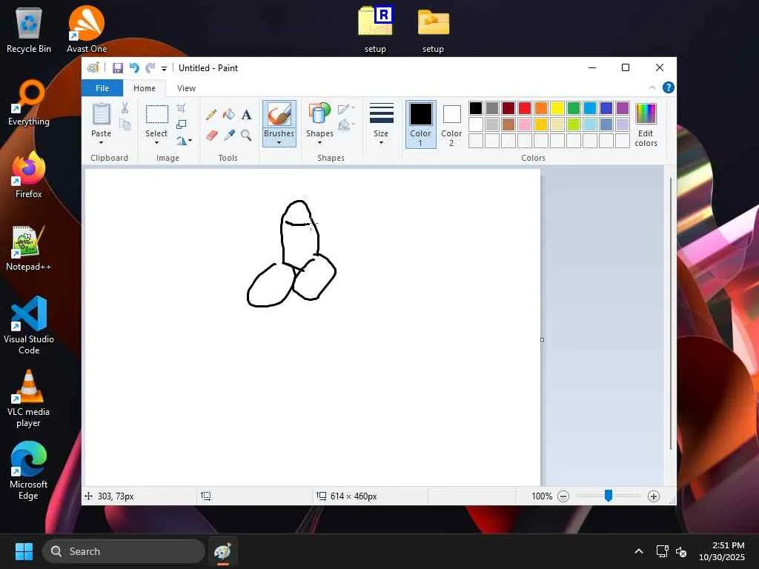Pick the pink color swatch
Image resolution: width=759 pixels, height=569 pixels.
(x=525, y=124)
